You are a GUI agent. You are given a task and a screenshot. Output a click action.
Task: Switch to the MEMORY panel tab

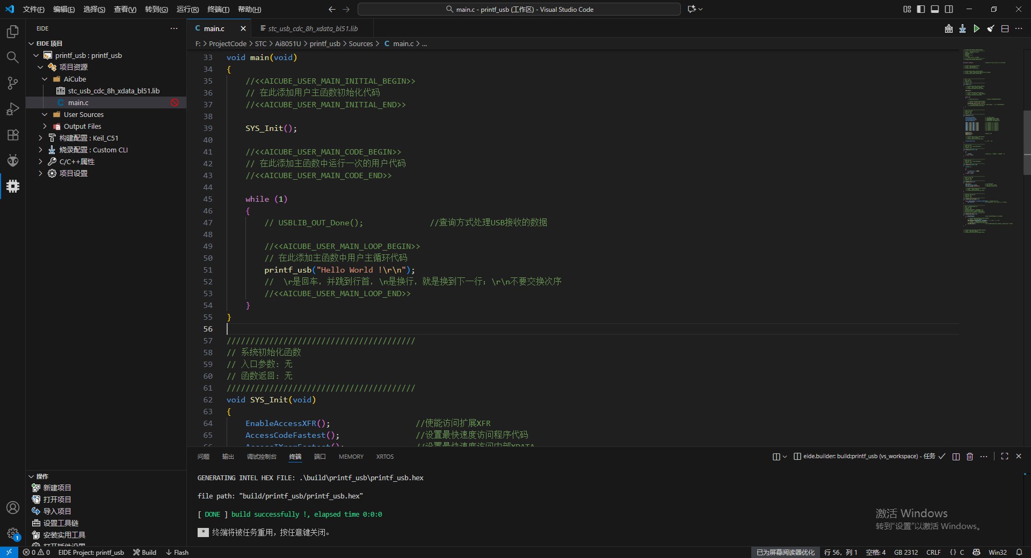pos(351,457)
